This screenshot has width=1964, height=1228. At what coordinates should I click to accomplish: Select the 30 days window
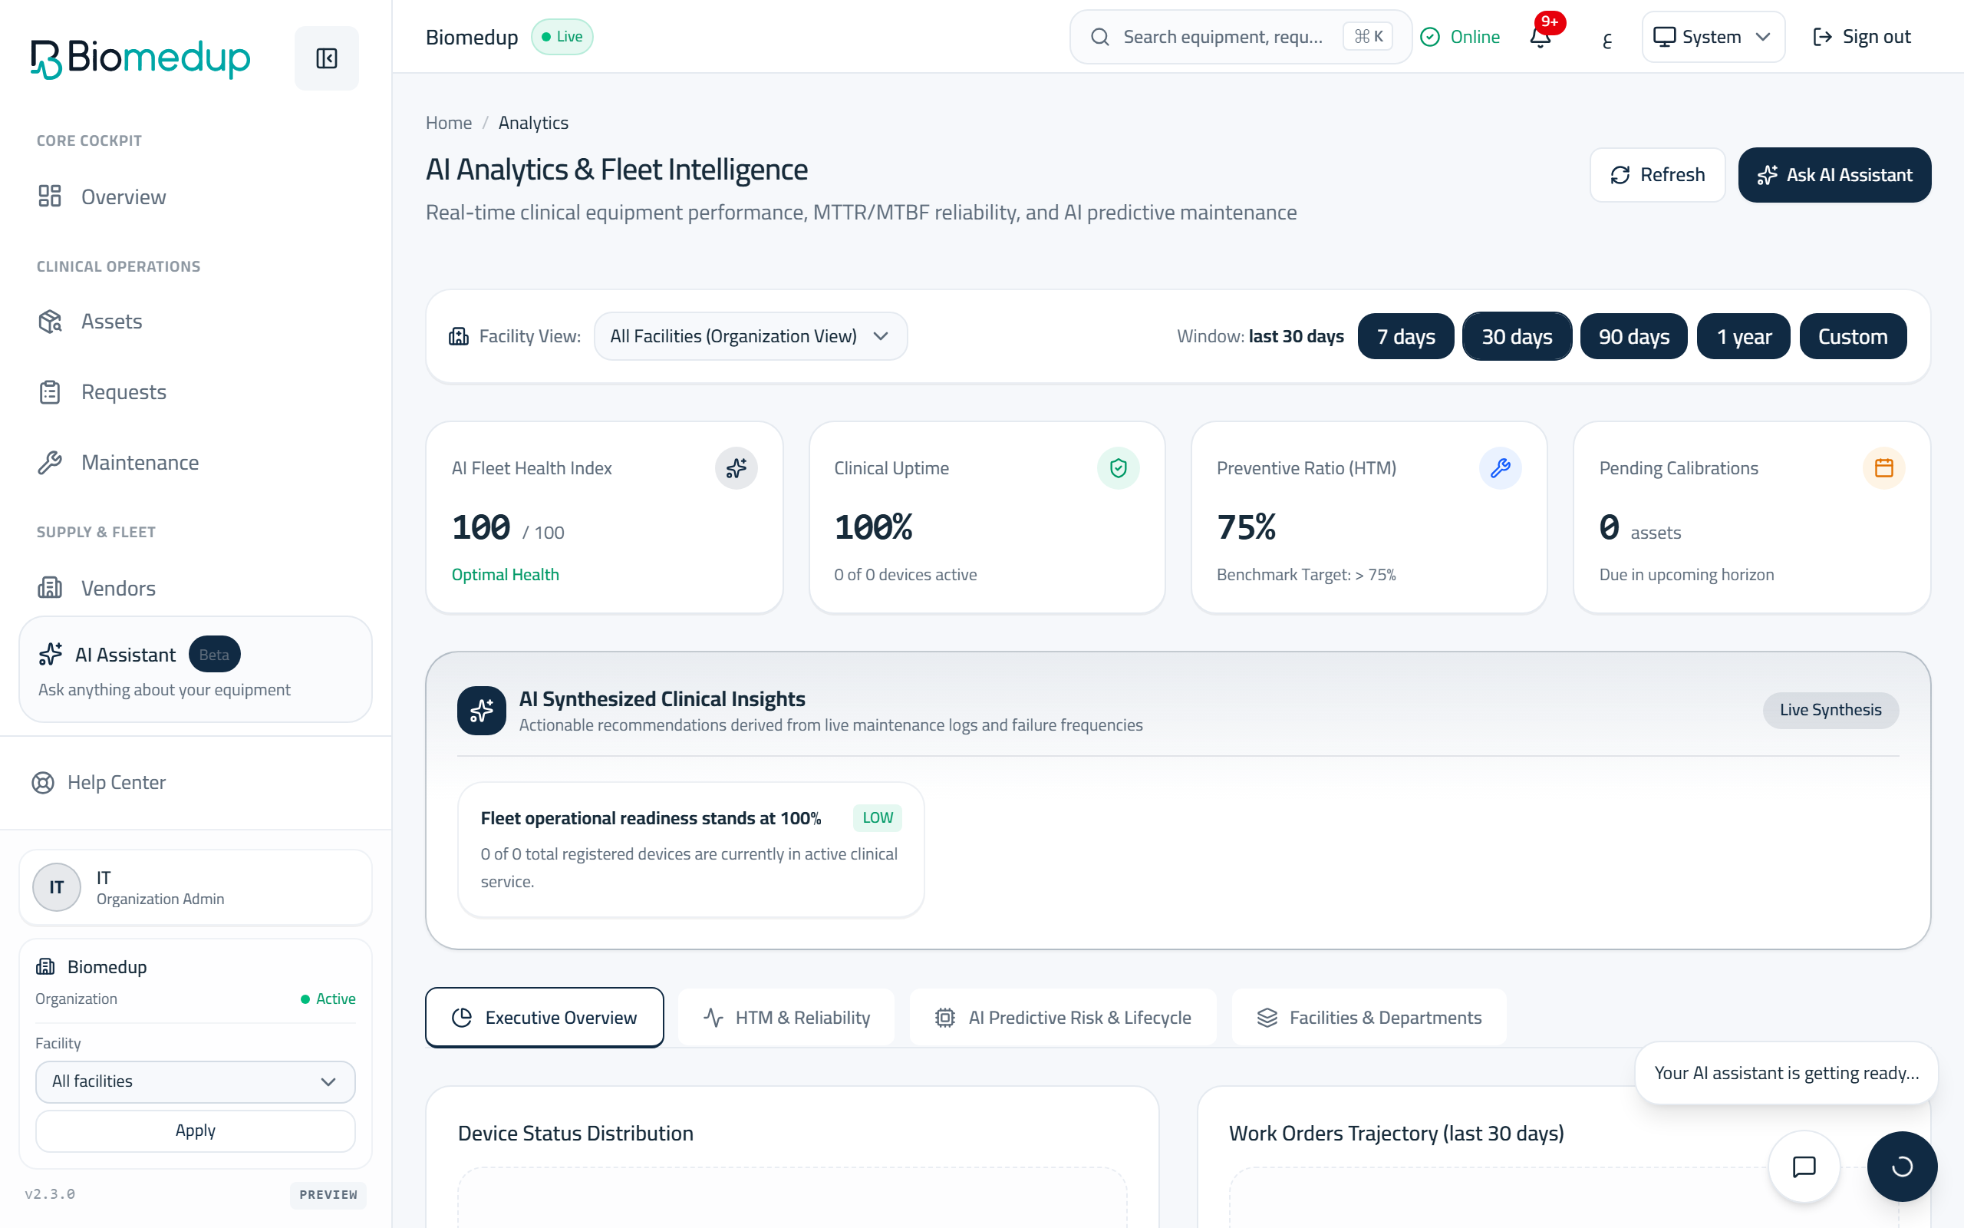1517,336
